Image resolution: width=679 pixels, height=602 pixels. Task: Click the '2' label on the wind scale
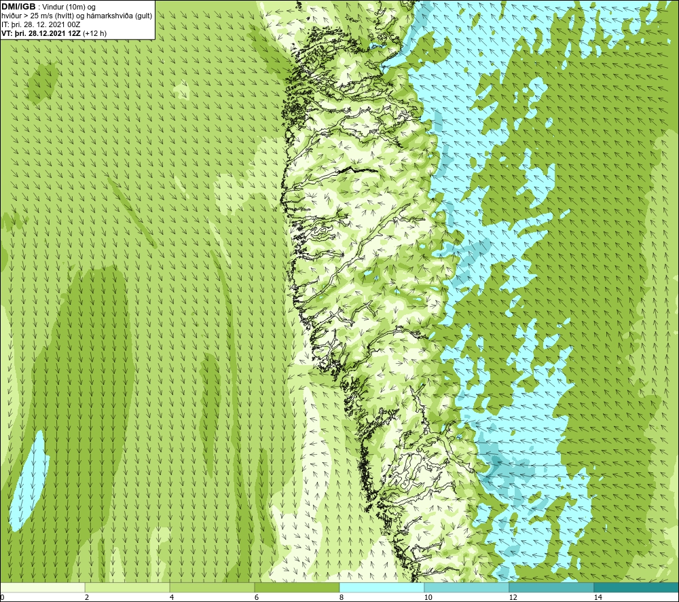[x=87, y=597]
